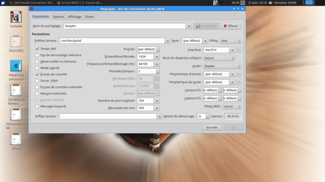Click the workspace switcher in the panel
This screenshot has width=325, height=182.
click(309, 2)
